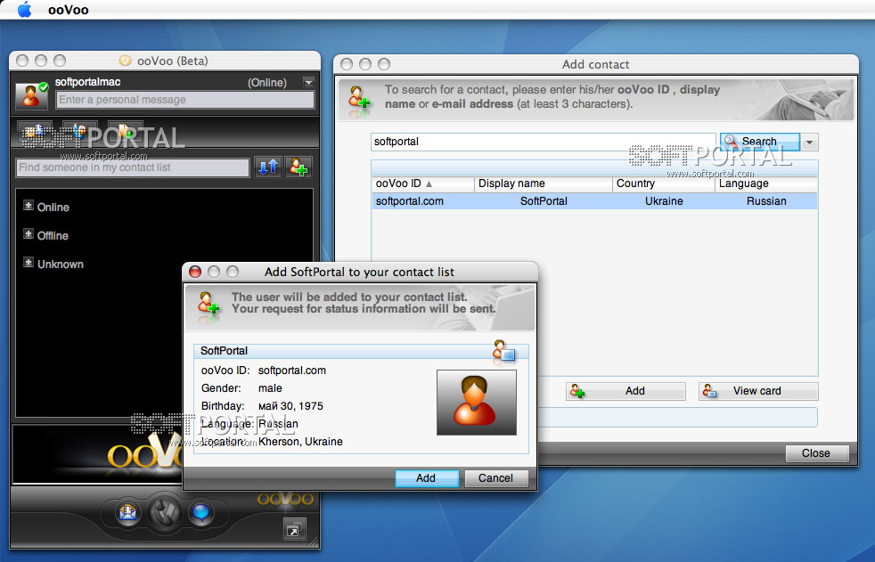Click the Country column header

[664, 183]
